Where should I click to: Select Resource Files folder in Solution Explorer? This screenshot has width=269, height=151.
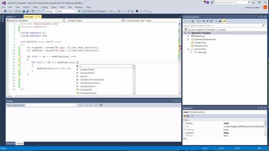[x=201, y=46]
